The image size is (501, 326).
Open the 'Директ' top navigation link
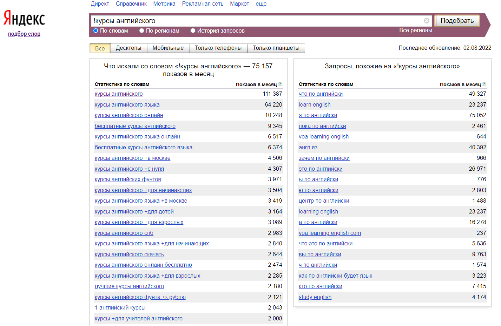[100, 4]
